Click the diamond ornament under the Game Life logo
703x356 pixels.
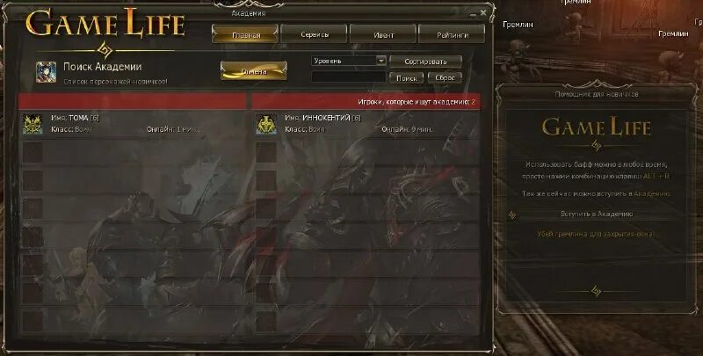(105, 50)
